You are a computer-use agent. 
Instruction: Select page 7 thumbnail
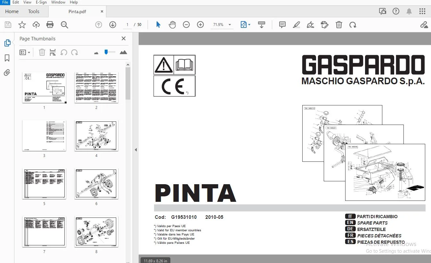(44, 232)
